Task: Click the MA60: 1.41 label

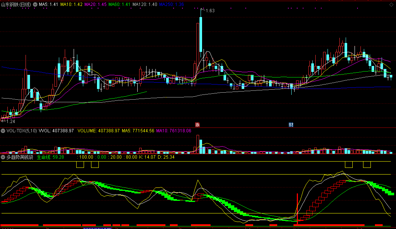Action: point(120,4)
